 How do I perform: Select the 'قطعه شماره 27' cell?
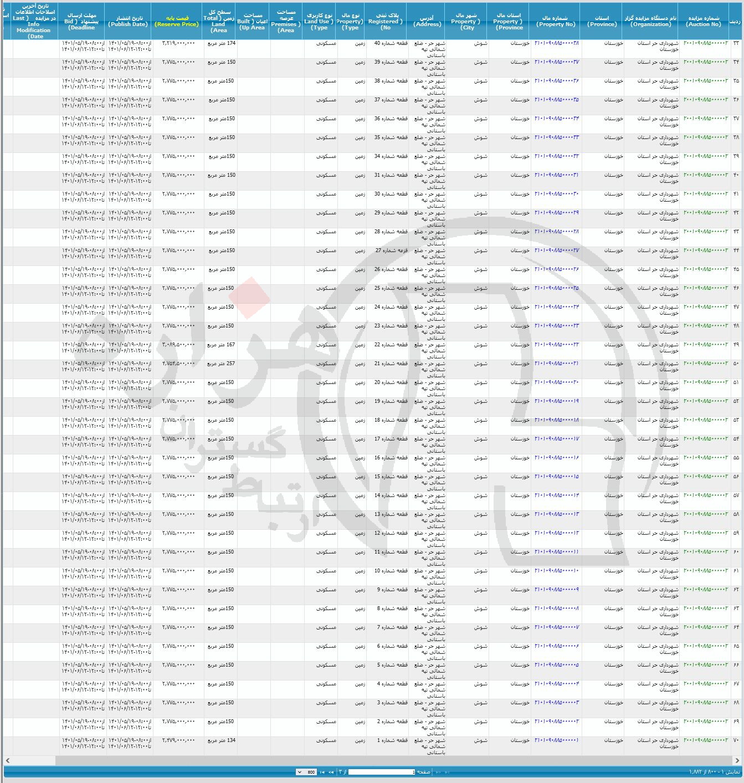point(387,257)
